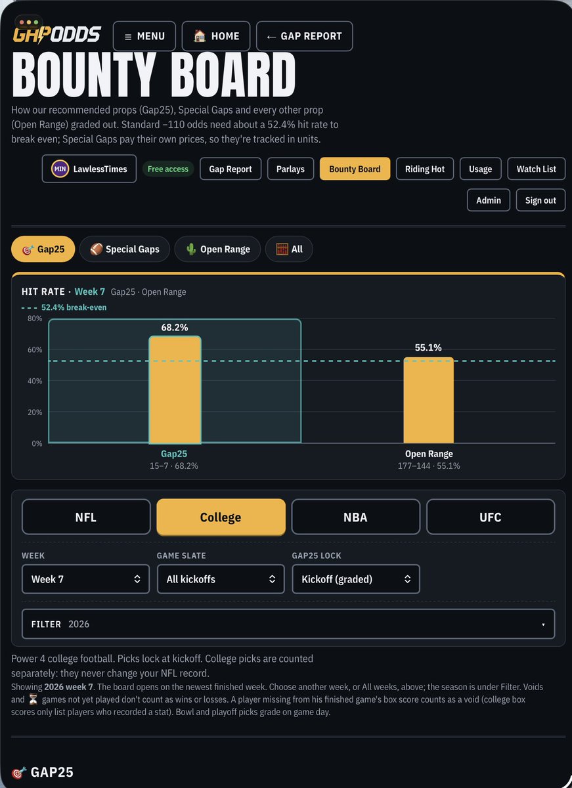Viewport: 572px width, 788px height.
Task: Select the Special Gaps filter pill
Action: [x=125, y=249]
